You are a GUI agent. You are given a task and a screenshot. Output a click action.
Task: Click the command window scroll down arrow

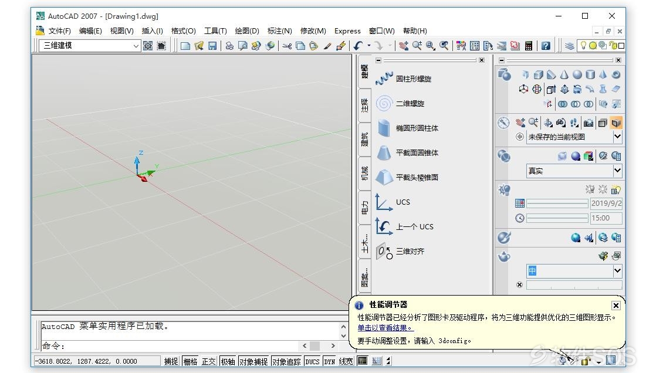tap(343, 335)
